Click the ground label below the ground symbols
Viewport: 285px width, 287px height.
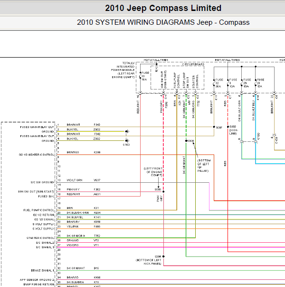pyautogui.click(x=126, y=145)
